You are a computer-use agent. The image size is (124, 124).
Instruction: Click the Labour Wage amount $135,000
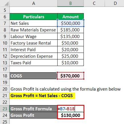point(70,37)
